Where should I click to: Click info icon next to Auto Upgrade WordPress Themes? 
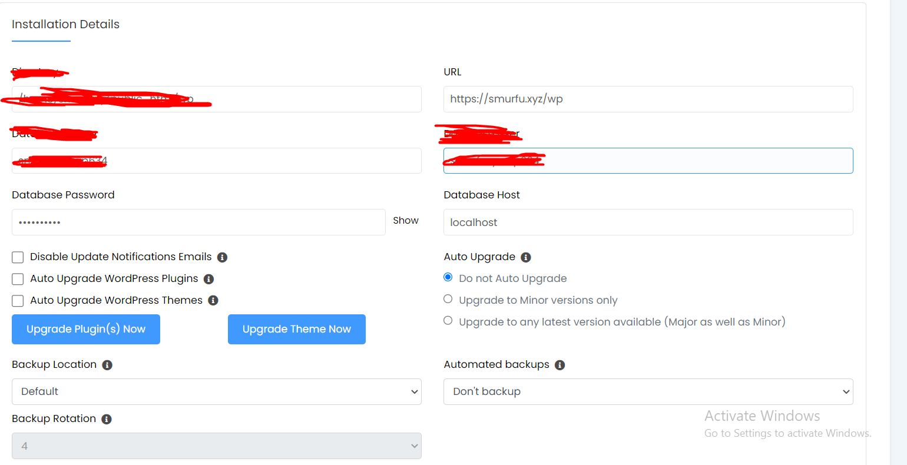(x=213, y=301)
